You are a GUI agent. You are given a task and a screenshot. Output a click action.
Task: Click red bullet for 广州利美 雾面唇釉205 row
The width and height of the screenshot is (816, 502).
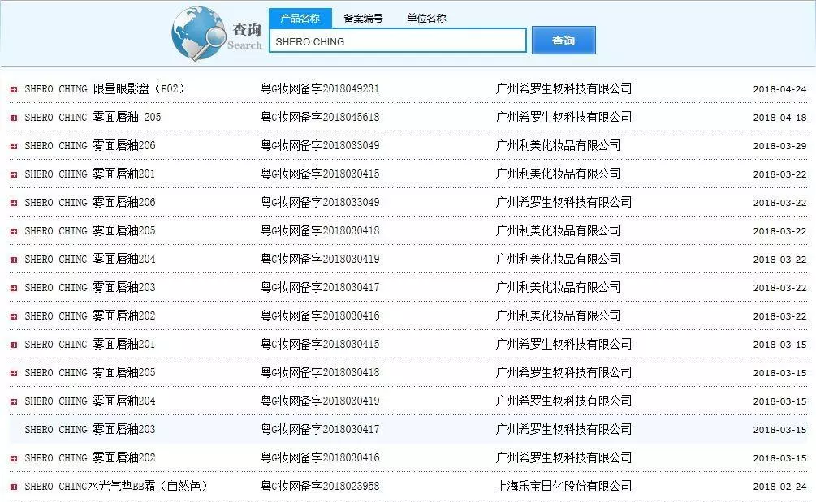pos(14,231)
